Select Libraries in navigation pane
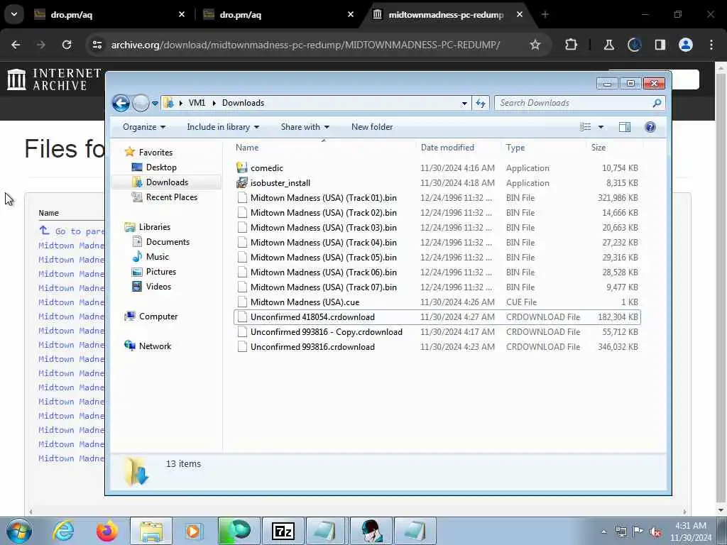The image size is (727, 545). click(x=154, y=227)
